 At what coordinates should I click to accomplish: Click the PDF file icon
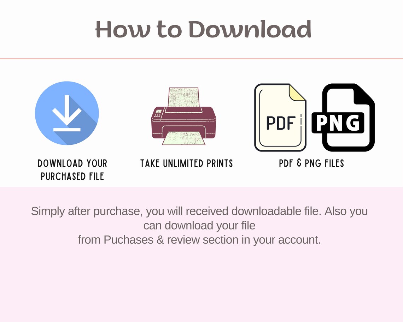[280, 117]
